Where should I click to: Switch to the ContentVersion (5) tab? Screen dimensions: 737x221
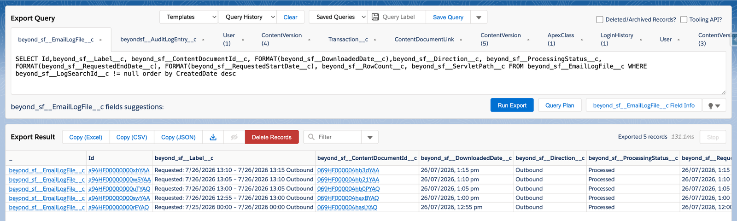pos(501,39)
